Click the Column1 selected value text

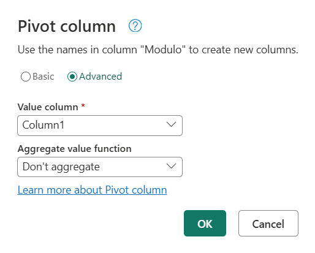(44, 125)
